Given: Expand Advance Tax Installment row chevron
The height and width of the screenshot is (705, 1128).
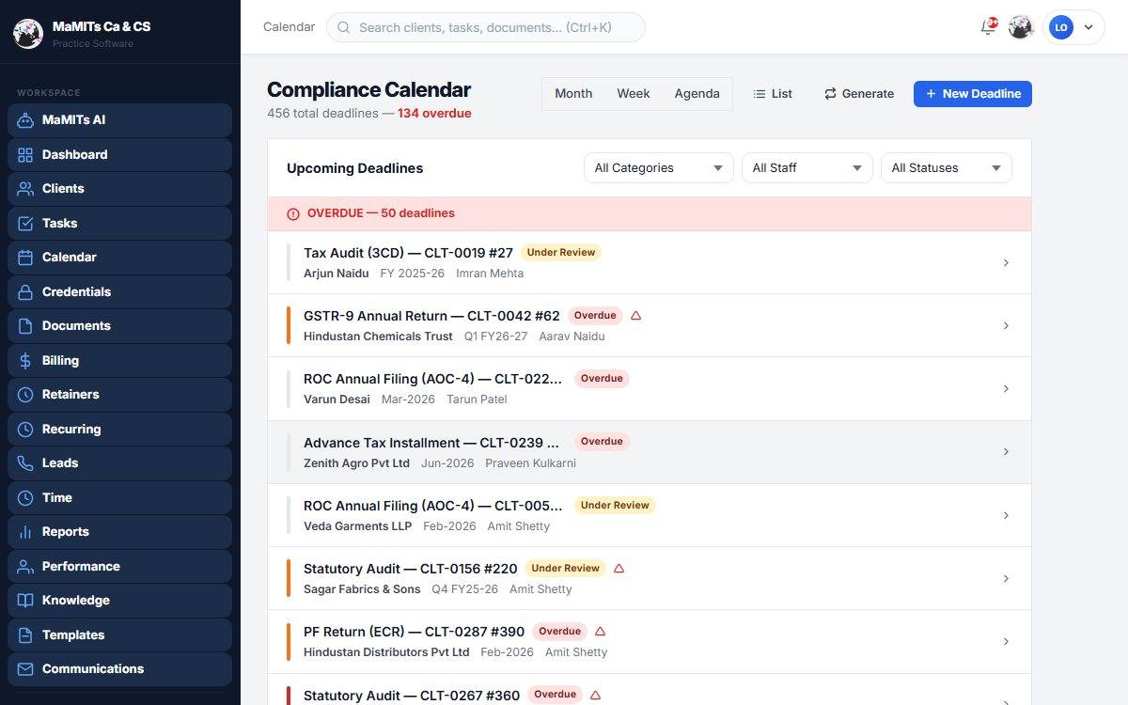Looking at the screenshot, I should tap(1006, 452).
